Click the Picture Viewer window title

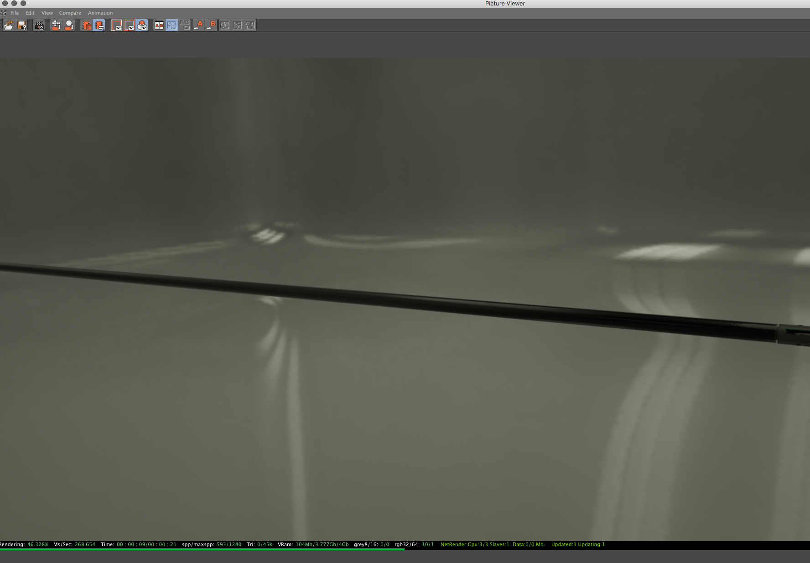point(505,4)
